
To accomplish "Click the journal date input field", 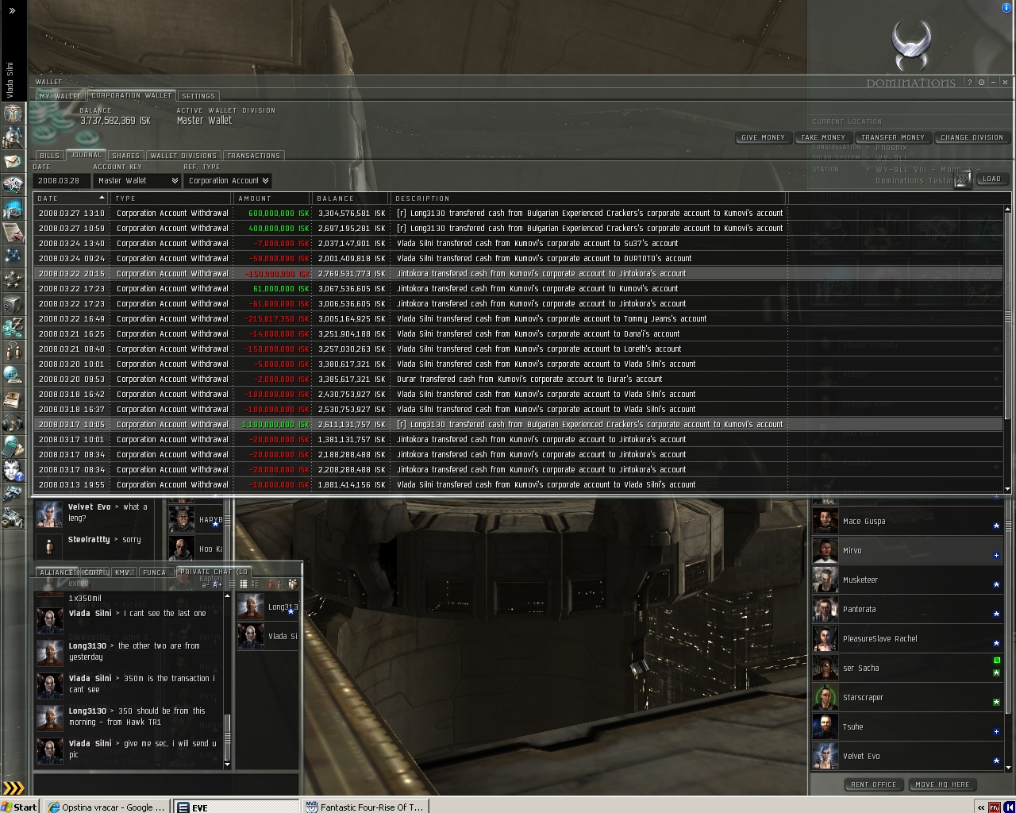I will click(x=61, y=181).
